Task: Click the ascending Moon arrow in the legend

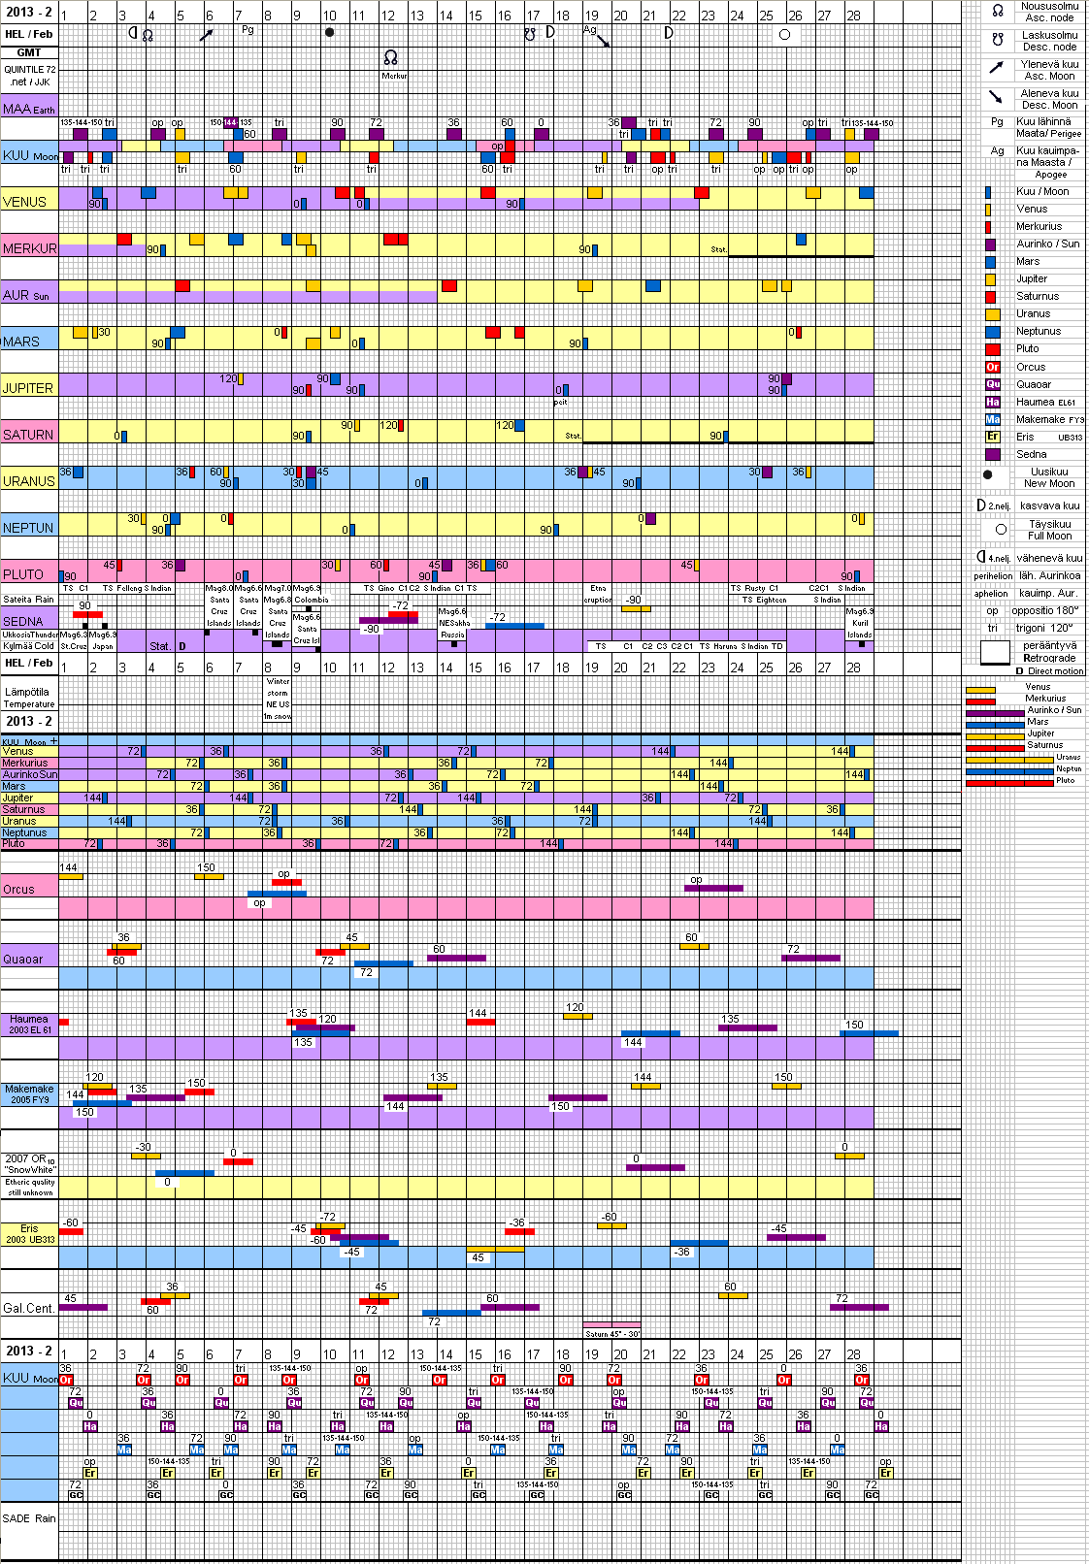Action: click(x=997, y=68)
